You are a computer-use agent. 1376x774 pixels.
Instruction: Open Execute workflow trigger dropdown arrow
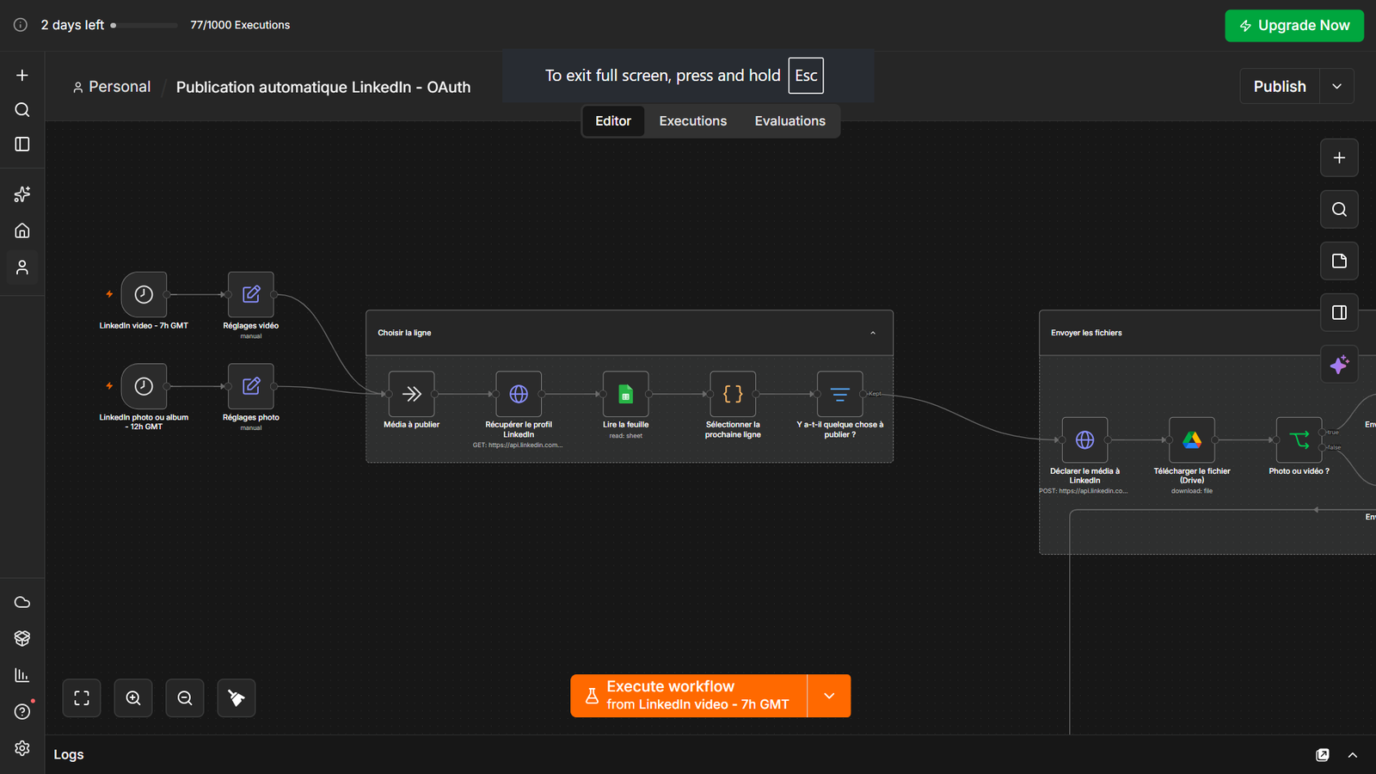[x=829, y=696]
